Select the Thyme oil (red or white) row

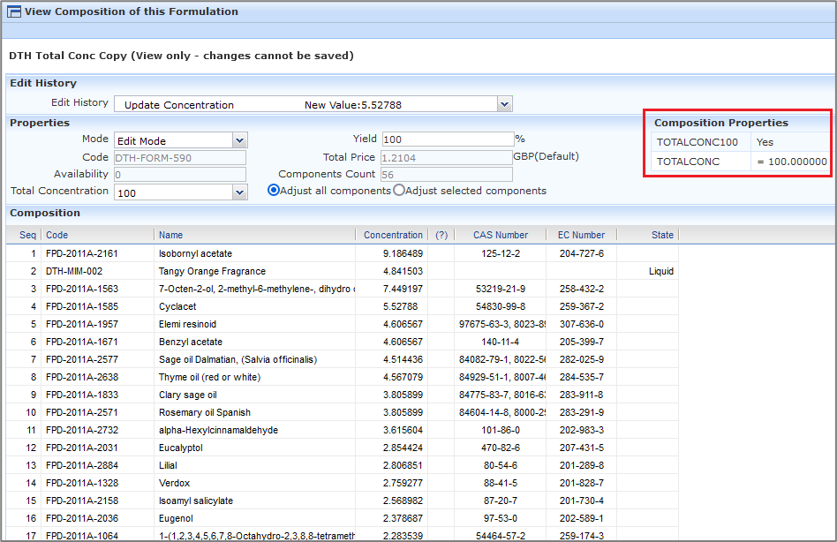coord(209,377)
